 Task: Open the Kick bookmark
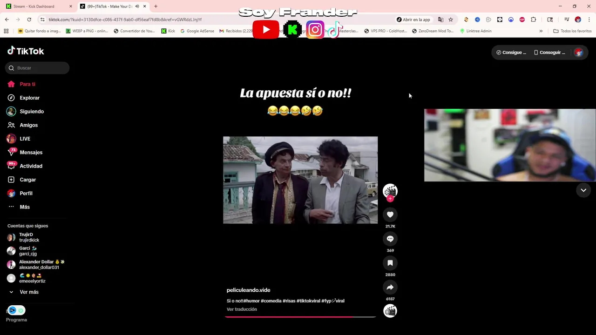pyautogui.click(x=168, y=31)
